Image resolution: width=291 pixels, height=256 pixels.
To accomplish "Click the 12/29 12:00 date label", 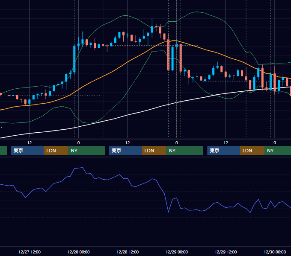I will [x=226, y=252].
